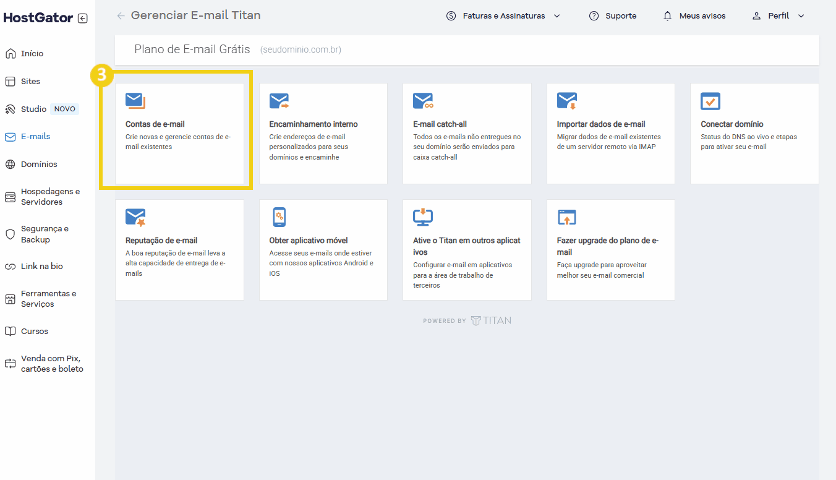The image size is (836, 480).
Task: Click the Venda com Pix icon
Action: (11, 364)
